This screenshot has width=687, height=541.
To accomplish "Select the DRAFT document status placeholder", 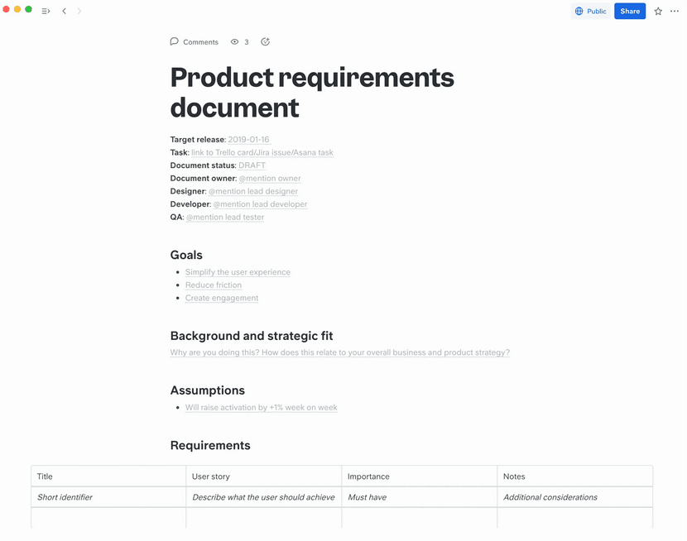I will pos(252,165).
